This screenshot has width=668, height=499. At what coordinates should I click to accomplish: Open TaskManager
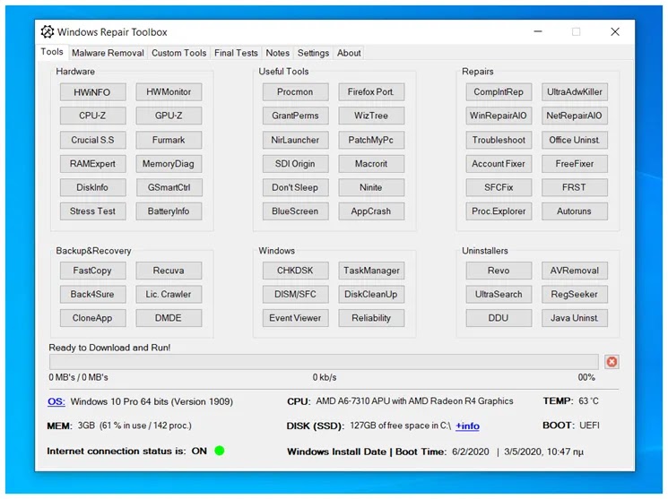(371, 271)
